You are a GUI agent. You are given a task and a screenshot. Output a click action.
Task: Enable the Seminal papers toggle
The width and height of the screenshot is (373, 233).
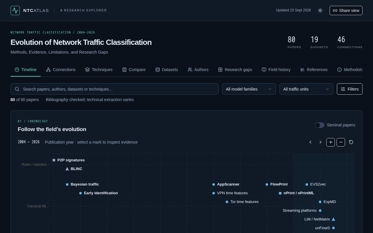click(x=320, y=125)
